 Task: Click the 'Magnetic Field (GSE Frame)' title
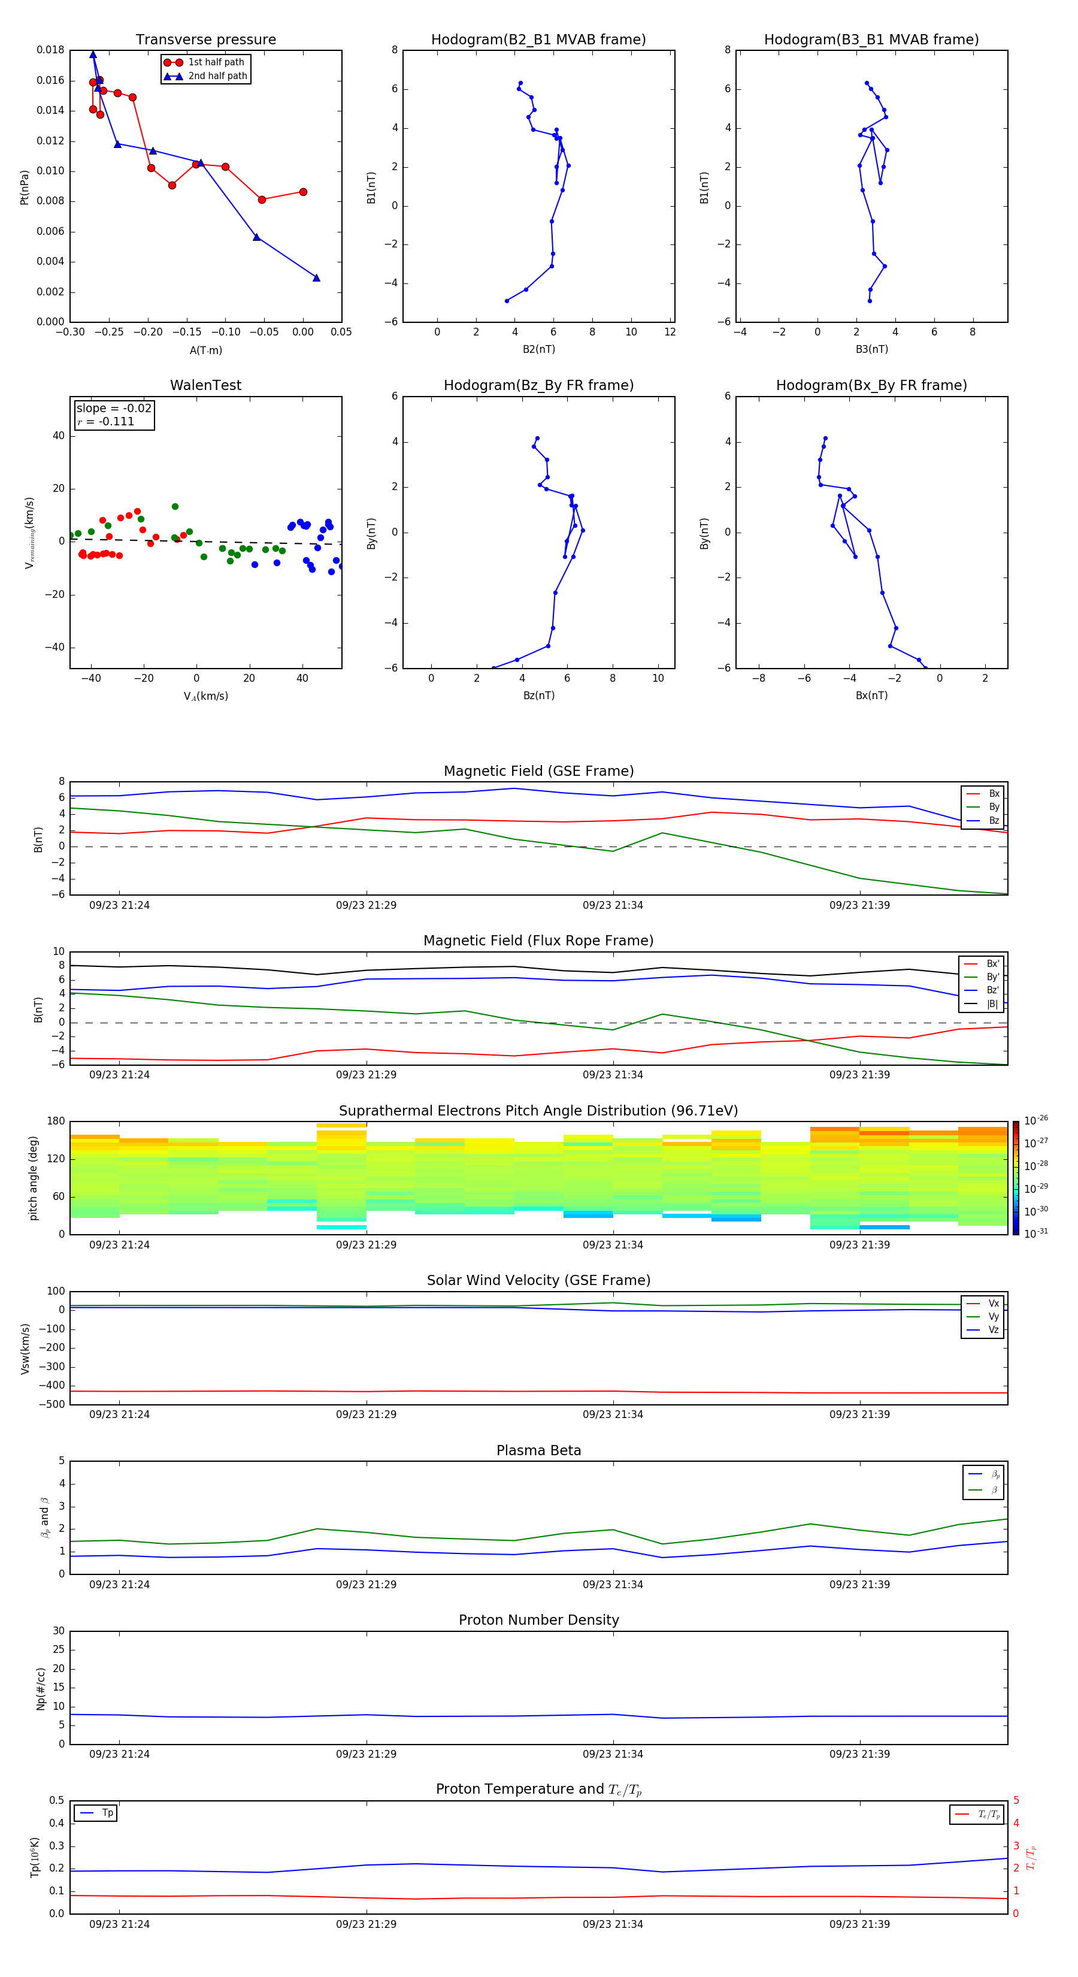[538, 771]
